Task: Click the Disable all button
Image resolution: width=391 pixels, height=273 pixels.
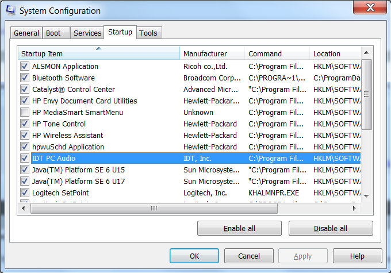Action: click(x=331, y=228)
